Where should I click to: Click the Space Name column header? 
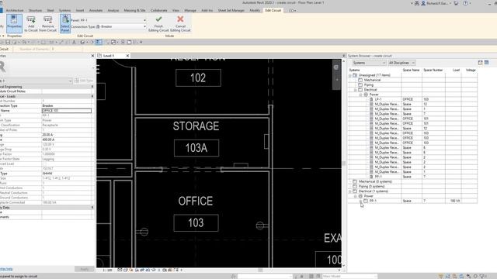(x=411, y=70)
